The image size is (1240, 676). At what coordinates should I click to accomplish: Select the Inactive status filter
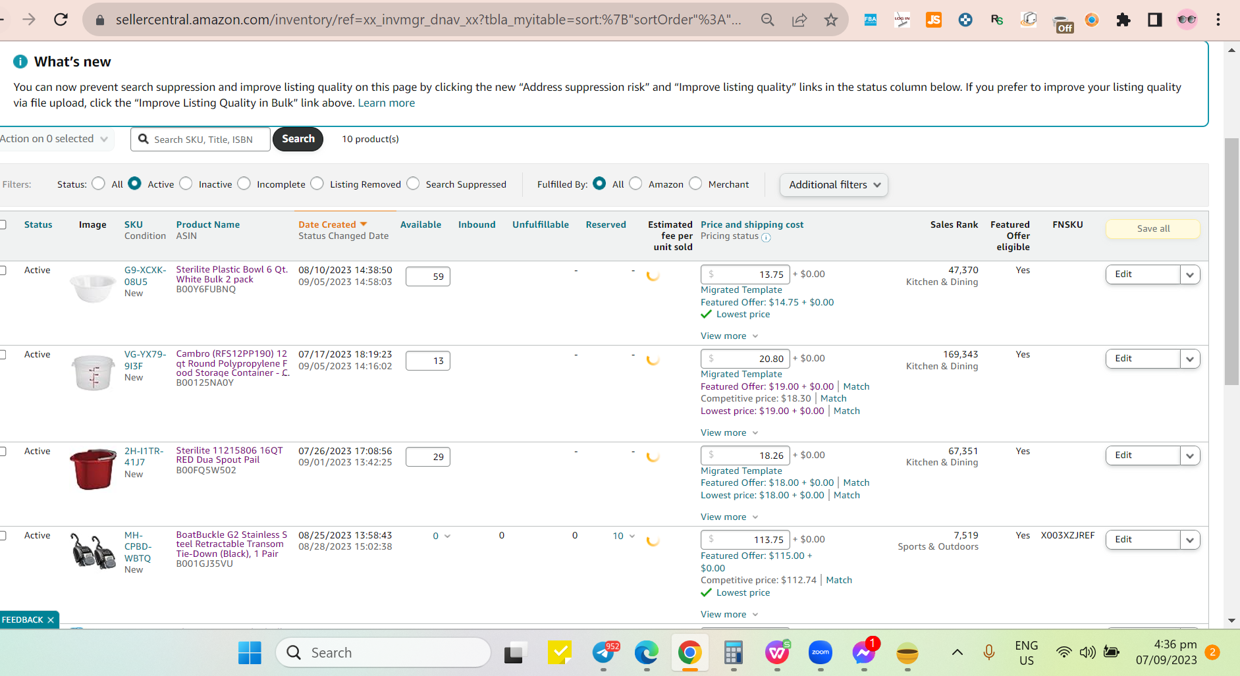tap(186, 184)
